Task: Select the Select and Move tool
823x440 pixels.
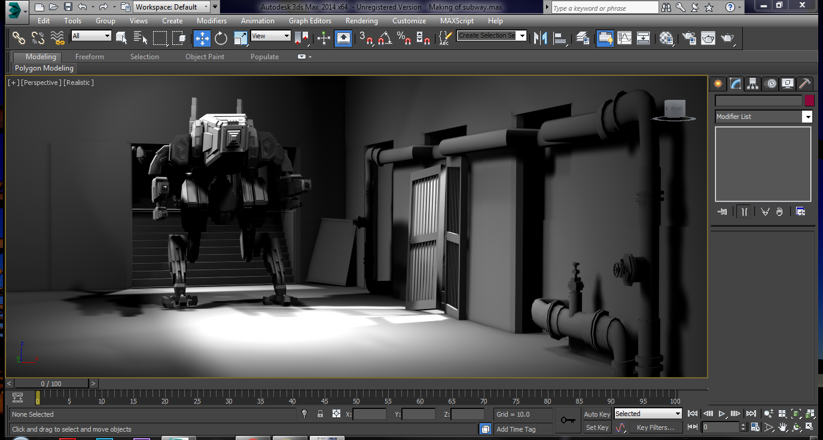Action: (202, 38)
